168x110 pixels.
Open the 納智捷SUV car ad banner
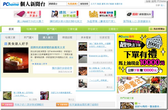pos(140,14)
